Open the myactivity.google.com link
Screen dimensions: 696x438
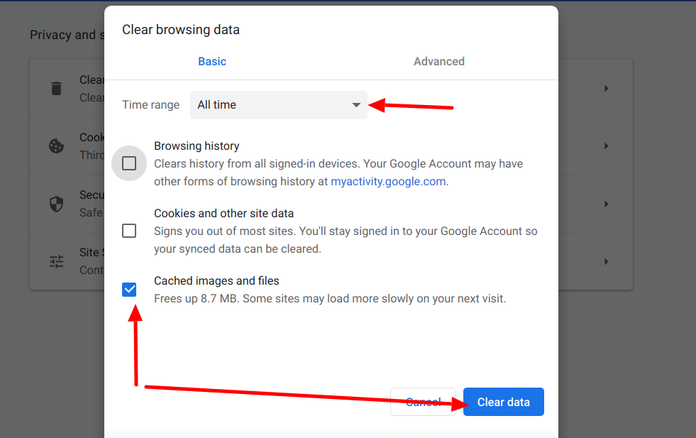(388, 181)
